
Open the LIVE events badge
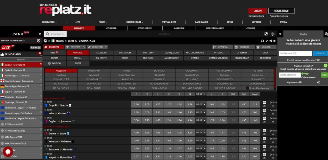pyautogui.click(x=7, y=47)
